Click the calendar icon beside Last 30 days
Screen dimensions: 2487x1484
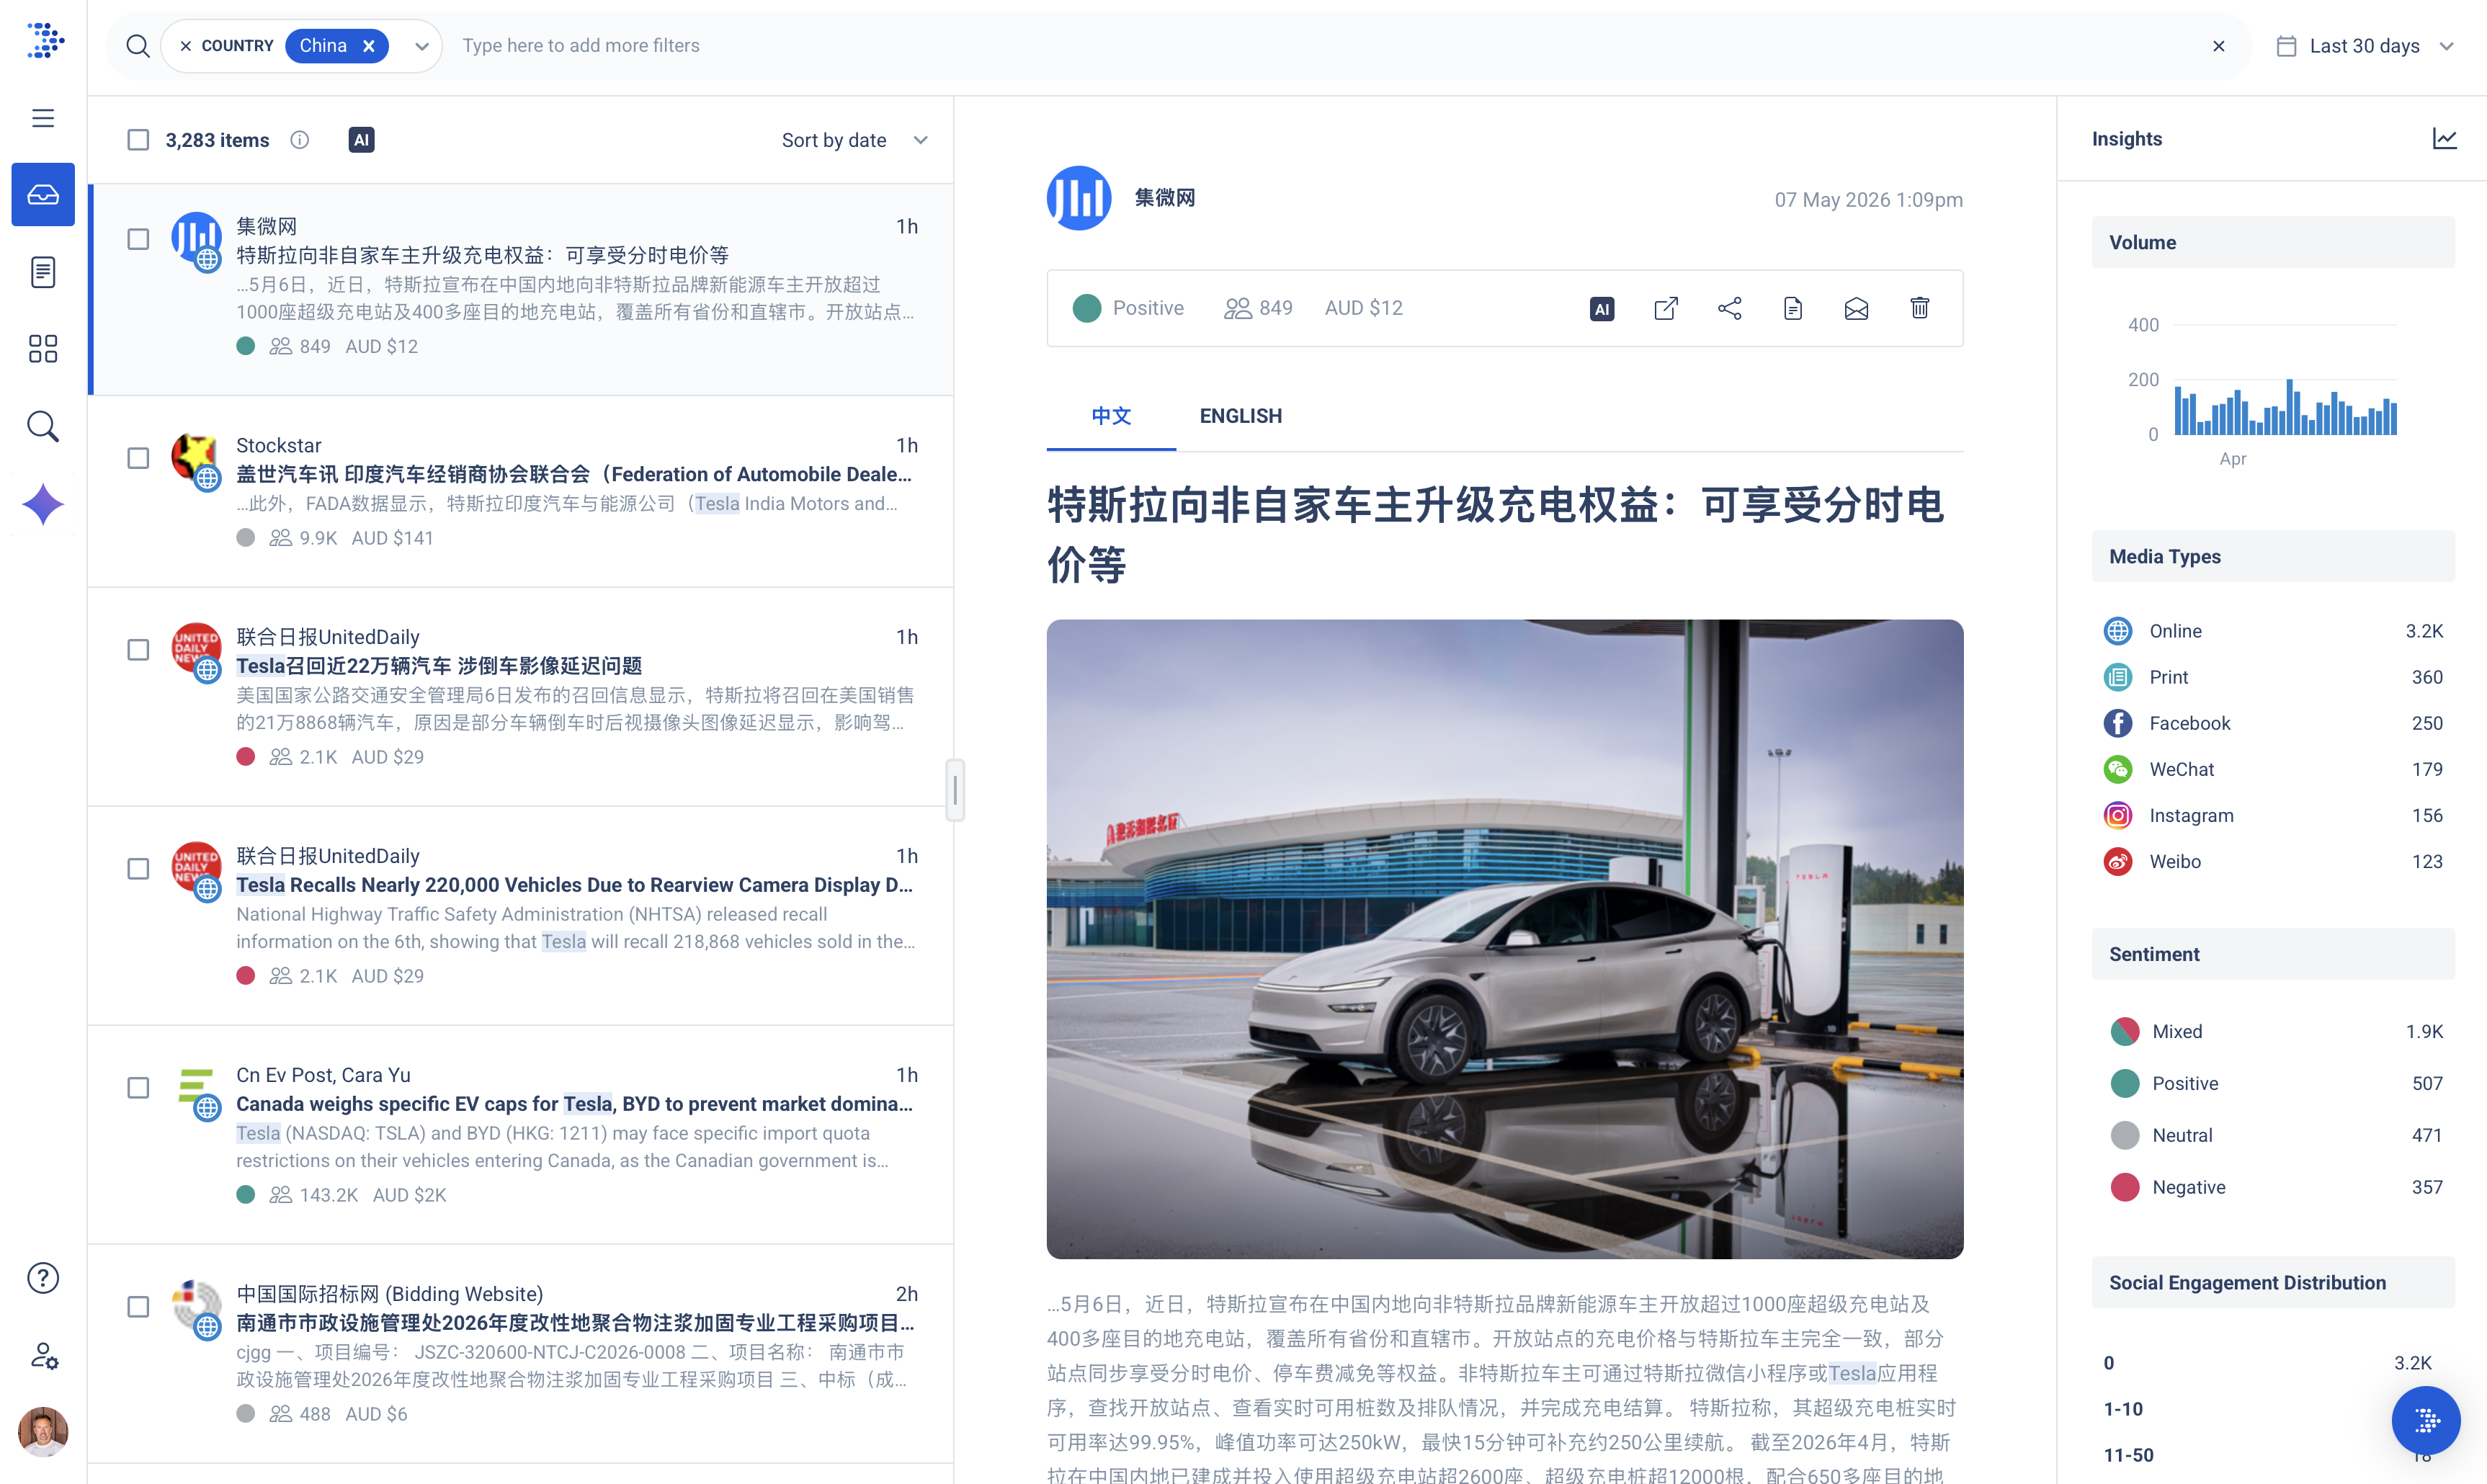(2286, 46)
